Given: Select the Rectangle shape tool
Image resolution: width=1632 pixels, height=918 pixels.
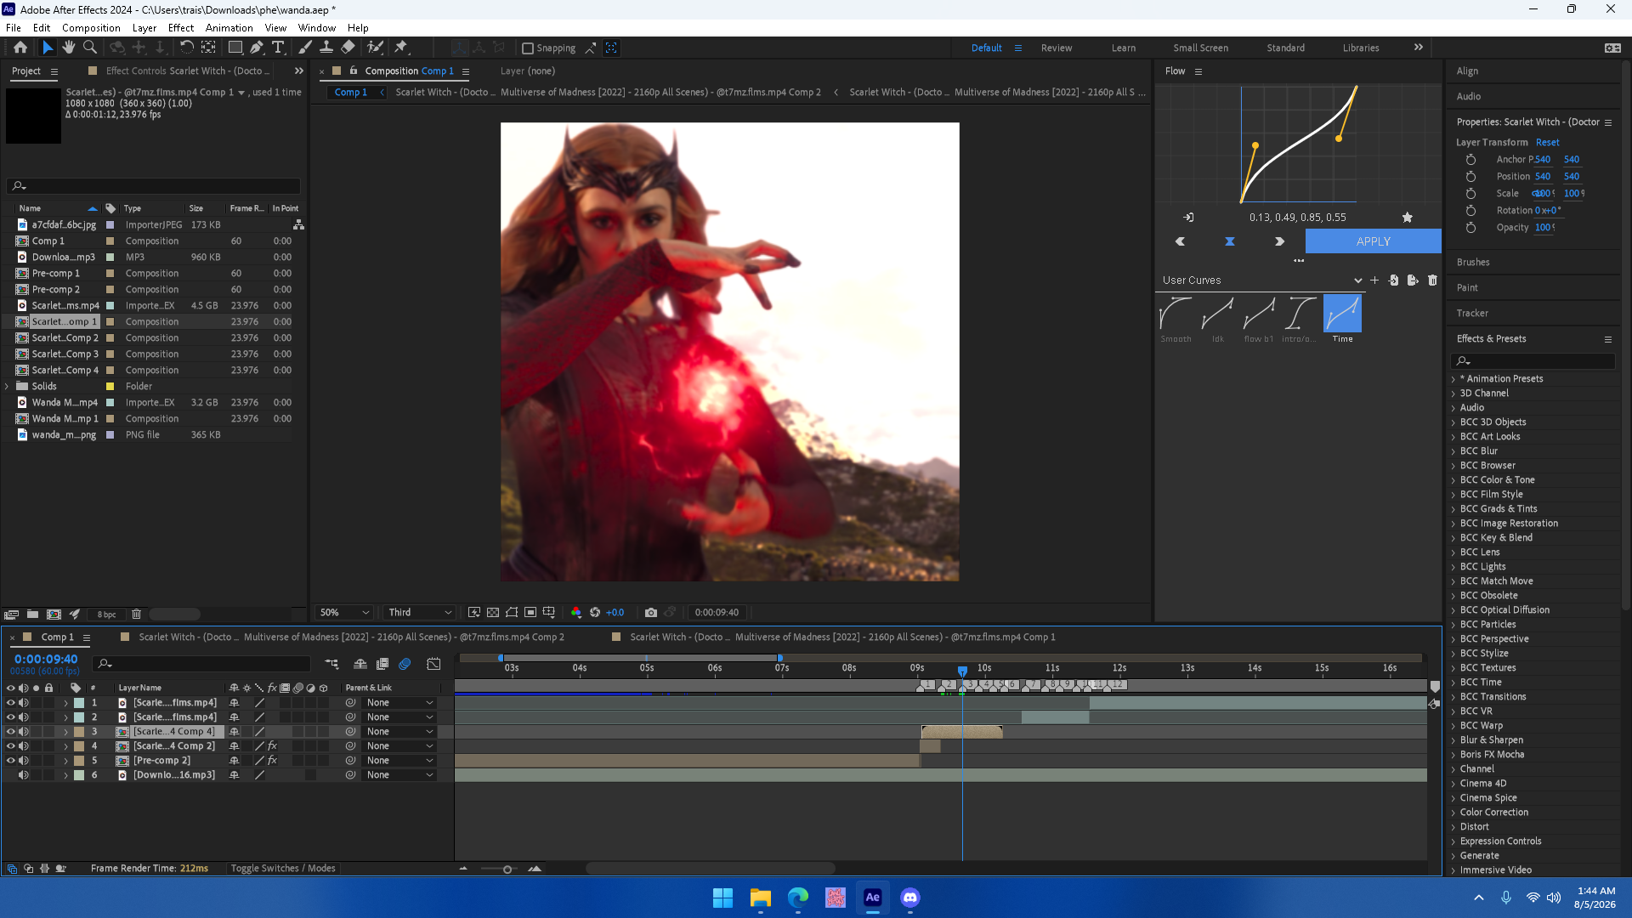Looking at the screenshot, I should (x=235, y=48).
